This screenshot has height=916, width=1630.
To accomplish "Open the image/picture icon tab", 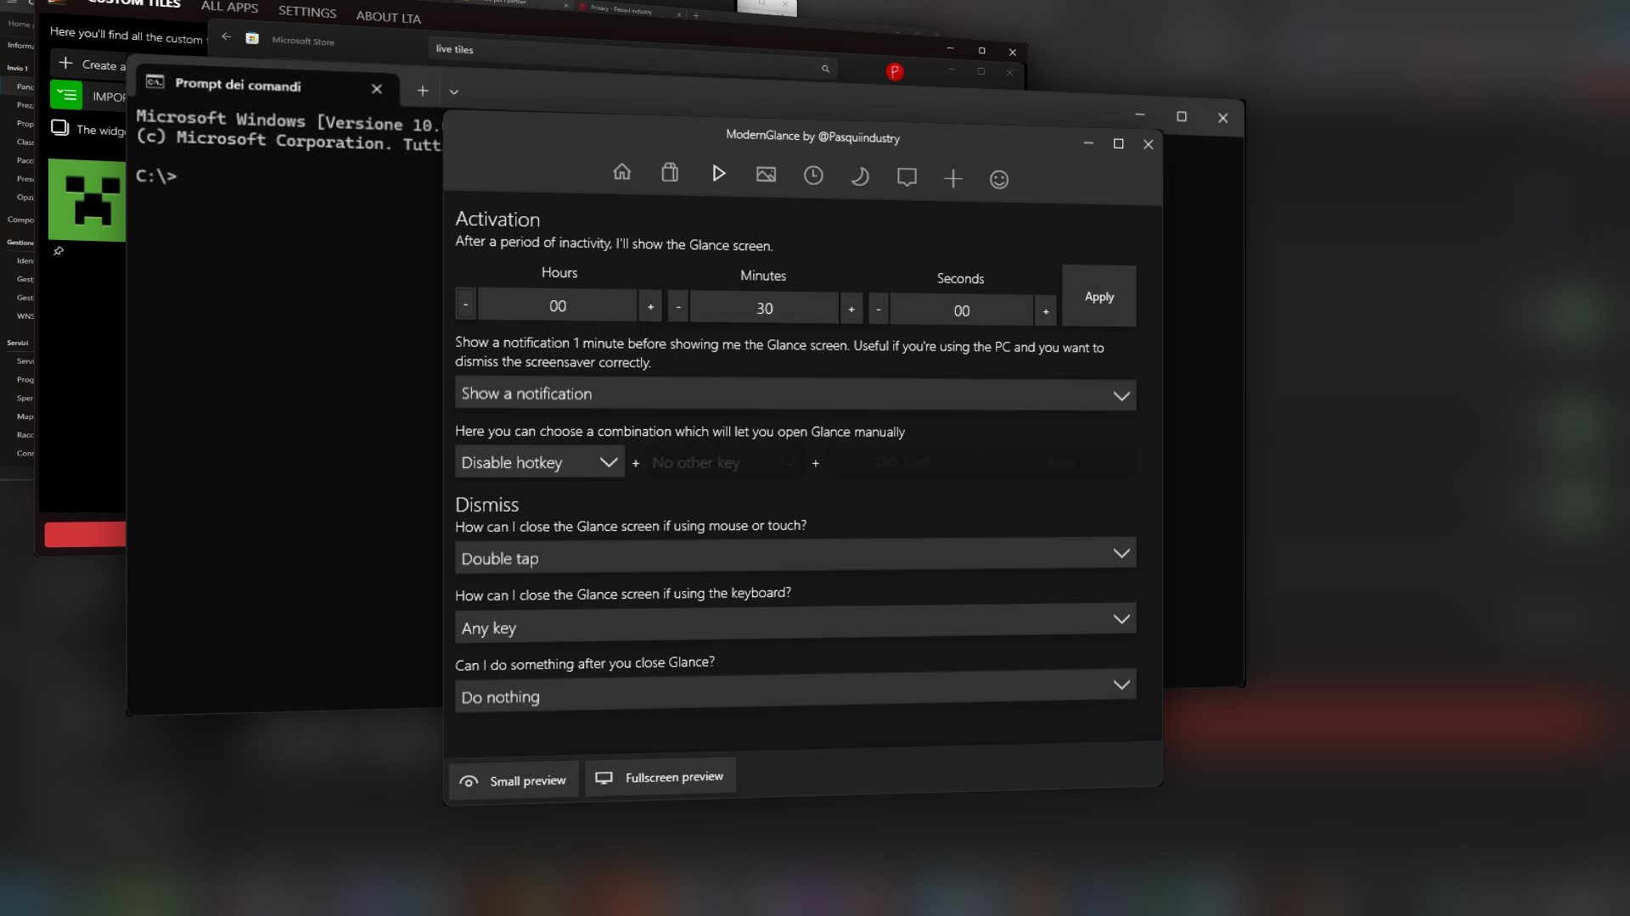I will [766, 175].
